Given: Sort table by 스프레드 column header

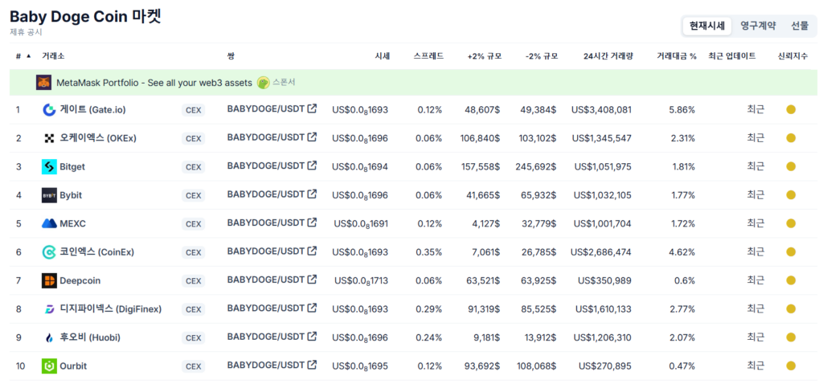Looking at the screenshot, I should click(x=429, y=56).
